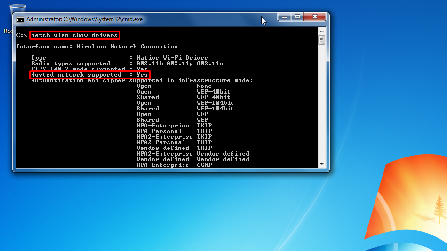Click the Administrator cmd.exe title bar text
The width and height of the screenshot is (447, 251).
(84, 20)
